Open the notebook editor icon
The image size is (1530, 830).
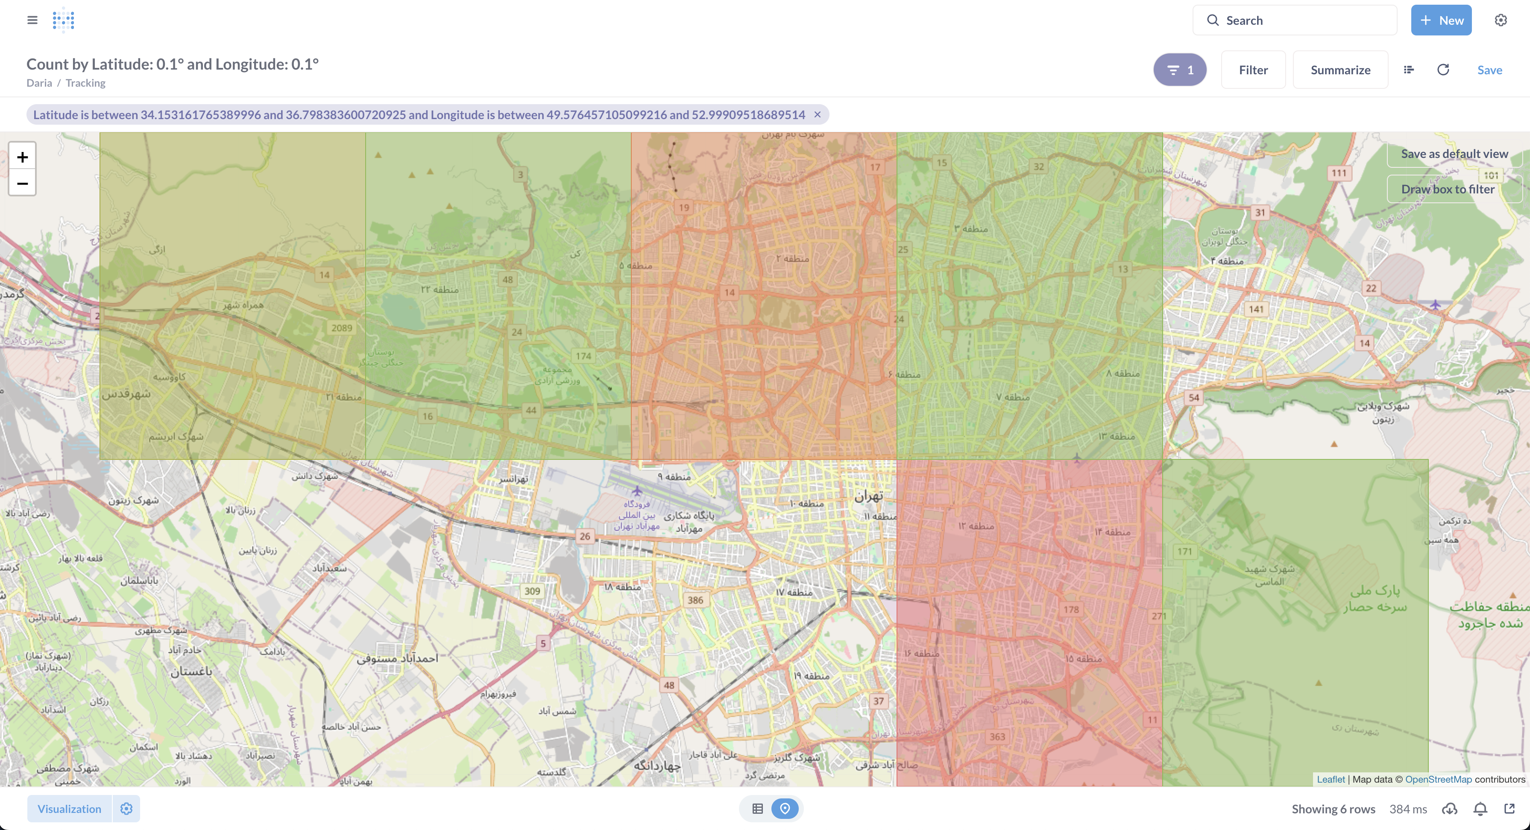[1408, 70]
